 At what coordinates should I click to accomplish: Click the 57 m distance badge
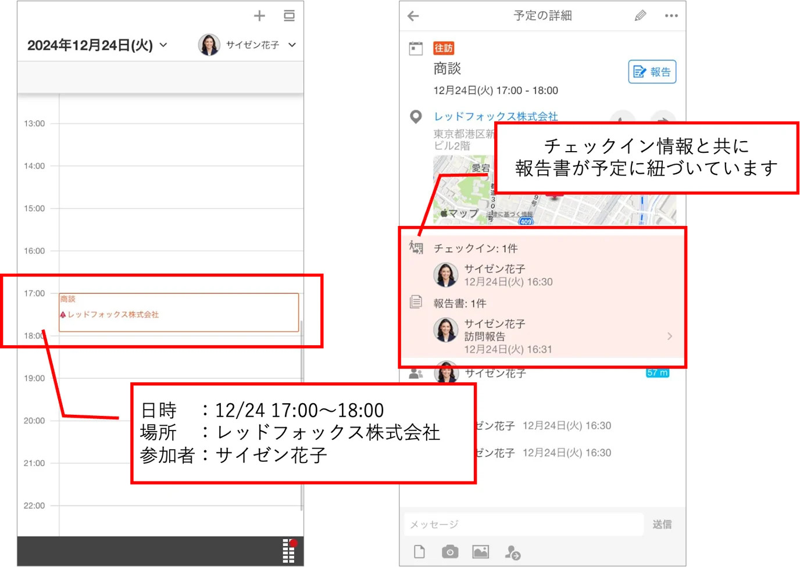point(658,373)
